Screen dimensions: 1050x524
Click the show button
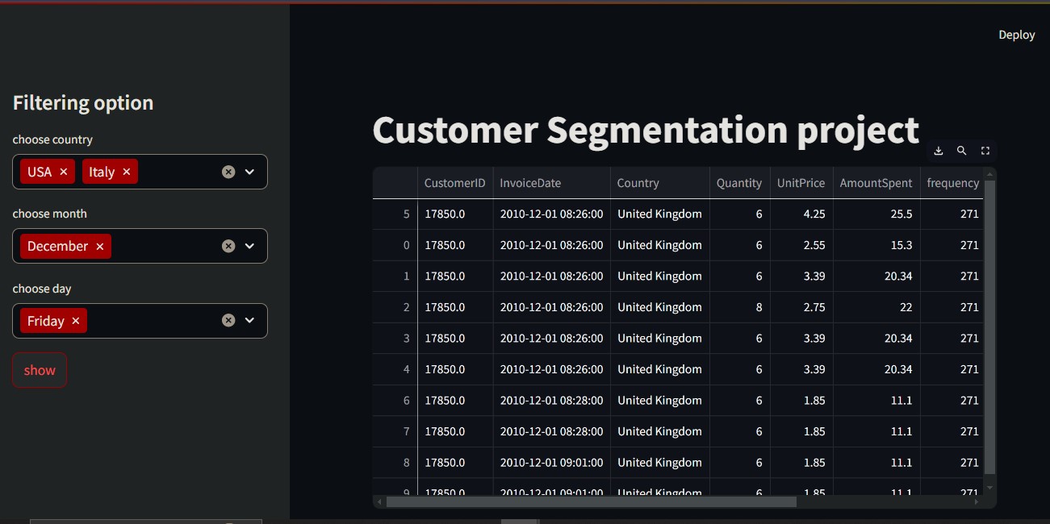coord(40,370)
